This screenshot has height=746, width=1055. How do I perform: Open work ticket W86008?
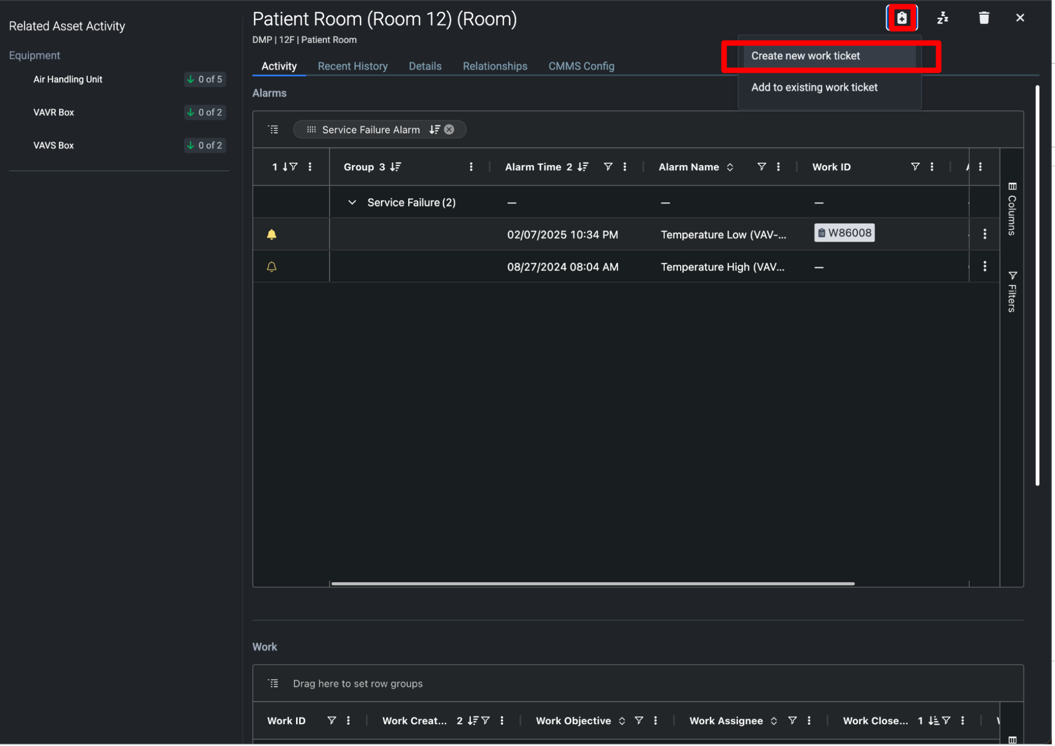pyautogui.click(x=844, y=233)
